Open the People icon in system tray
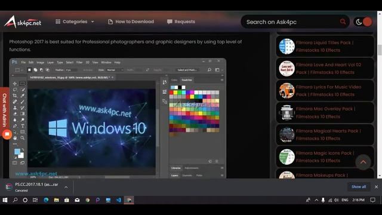 (x=308, y=200)
